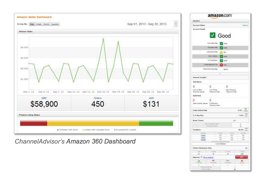Toggle the Repricer OFF switch

(x=241, y=157)
